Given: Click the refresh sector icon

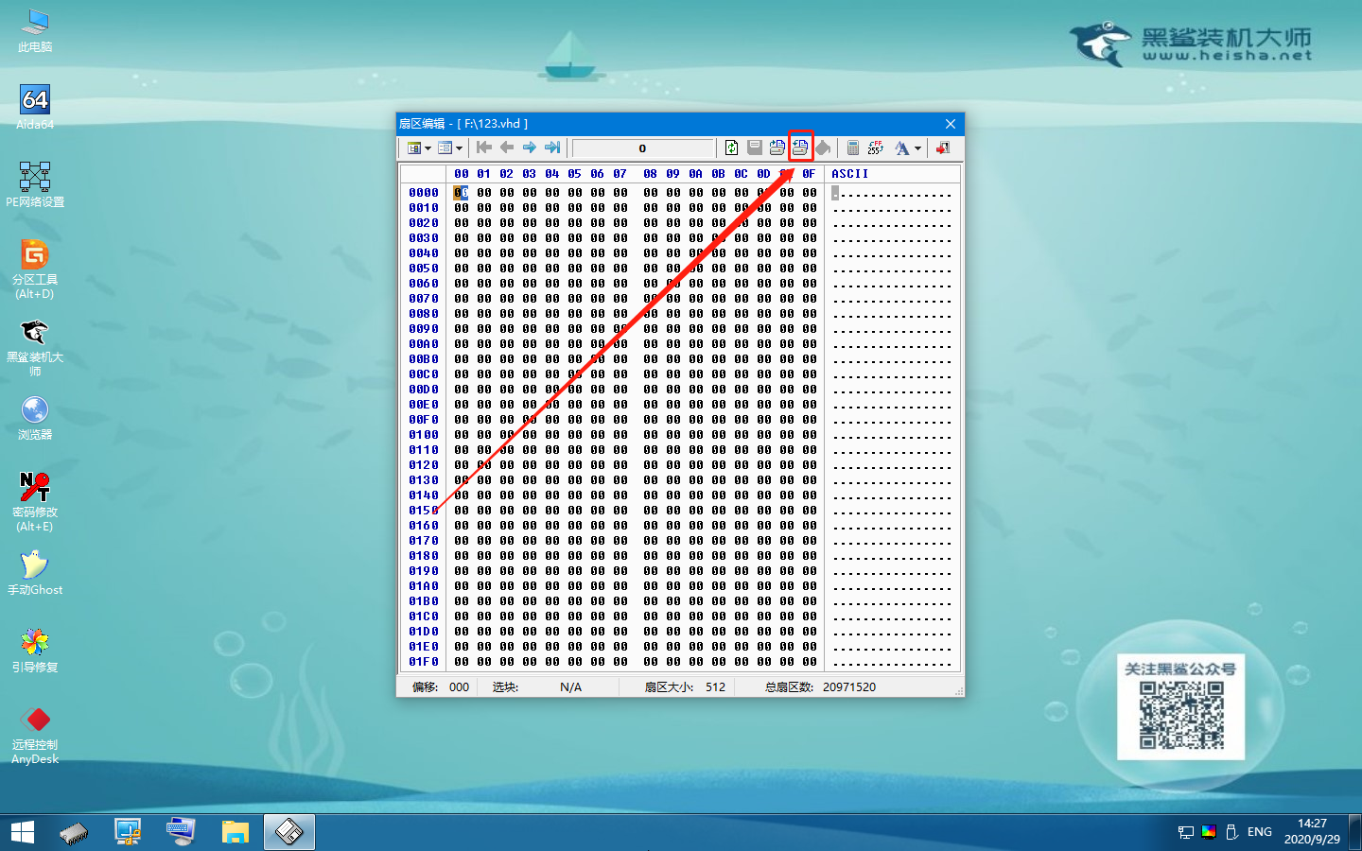Looking at the screenshot, I should (x=731, y=148).
